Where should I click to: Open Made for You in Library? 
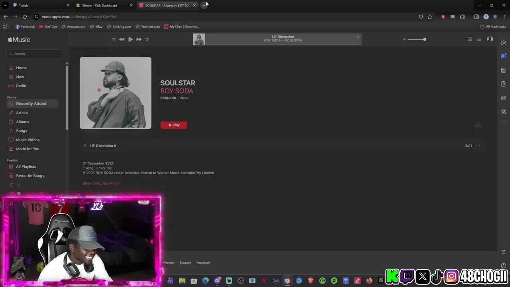pyautogui.click(x=27, y=149)
